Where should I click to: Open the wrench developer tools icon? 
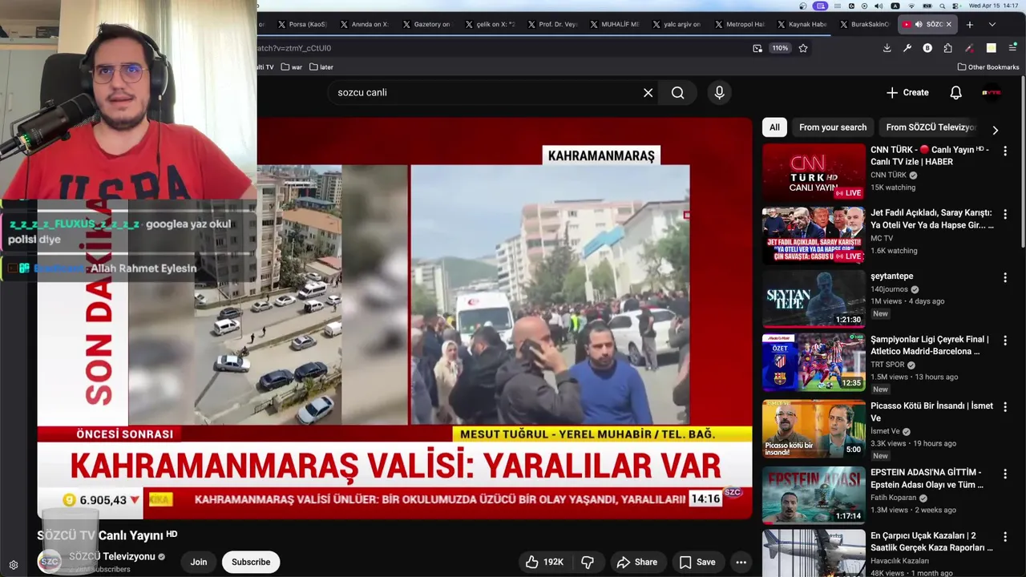point(907,48)
